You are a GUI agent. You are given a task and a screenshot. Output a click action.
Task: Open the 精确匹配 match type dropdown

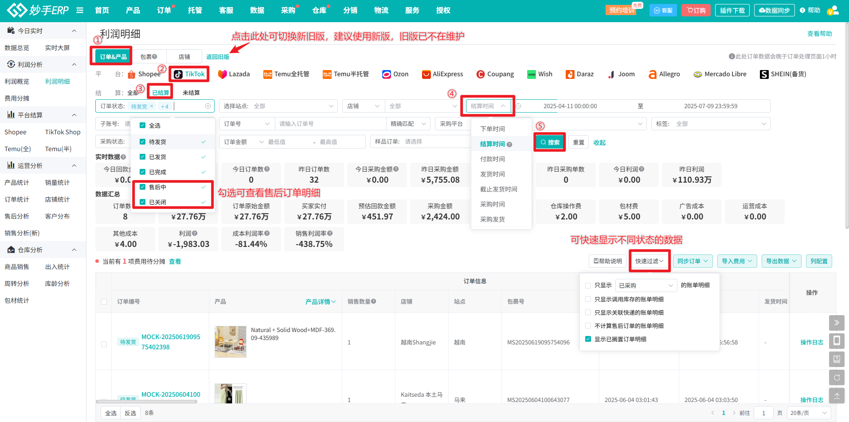(x=408, y=124)
